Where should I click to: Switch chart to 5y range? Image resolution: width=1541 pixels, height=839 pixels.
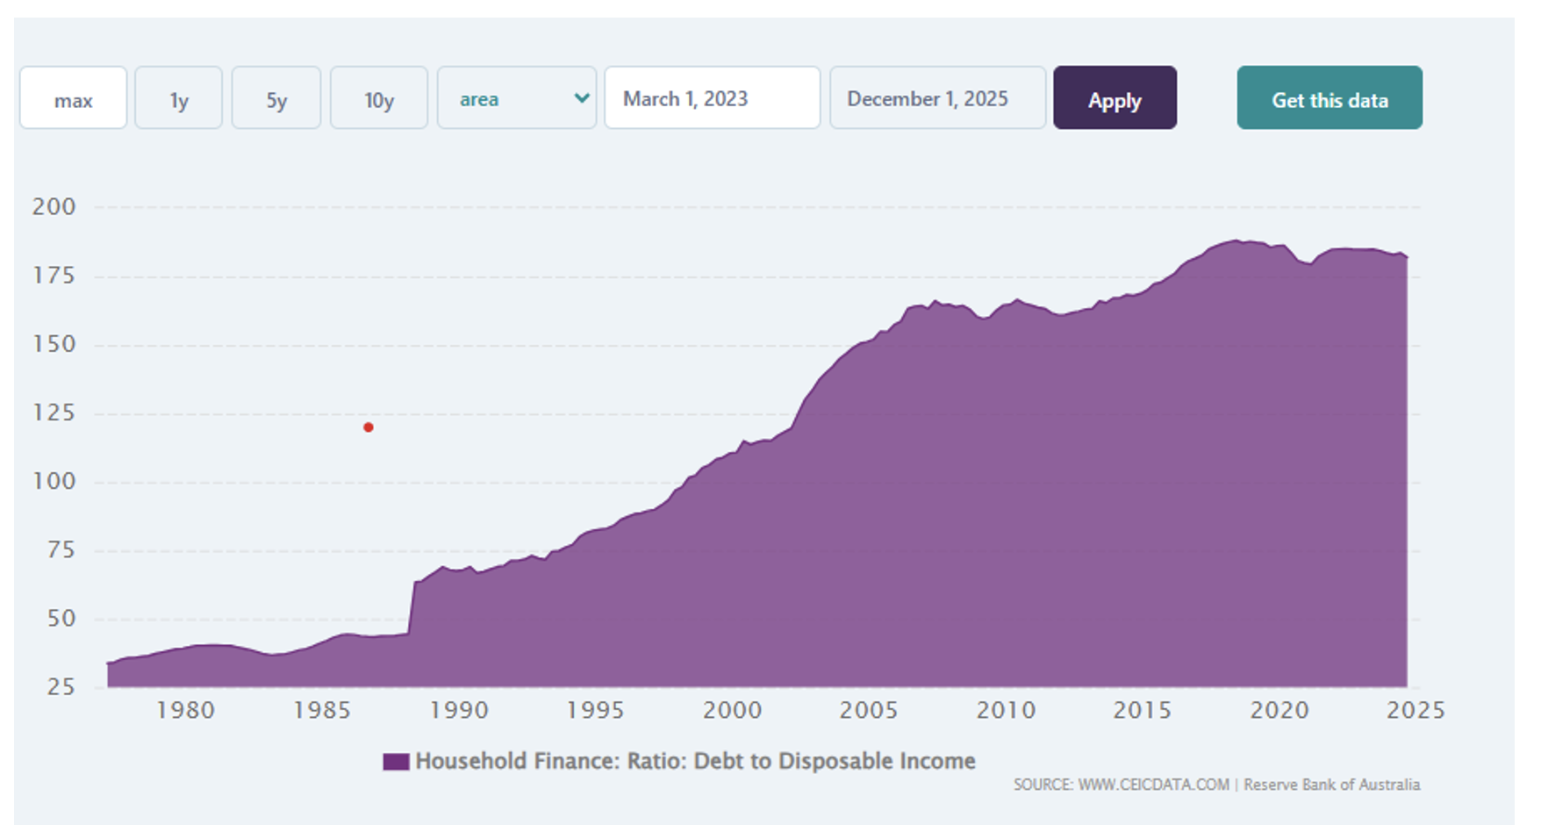click(276, 98)
